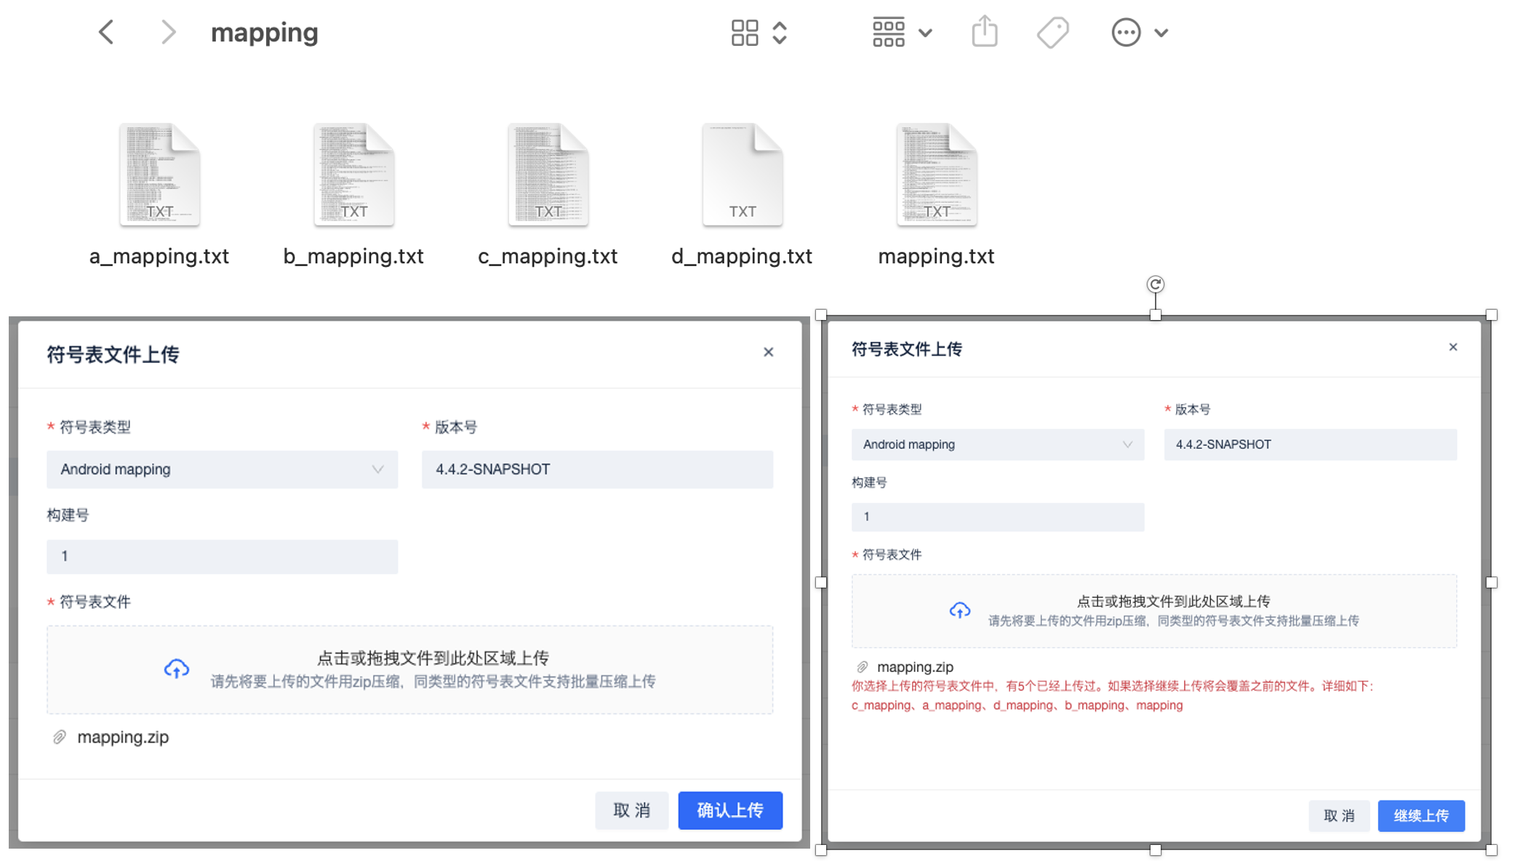Screen dimensions: 1520x861
Task: Click paperclip icon beside mapping.zip in left dialog
Action: point(60,737)
